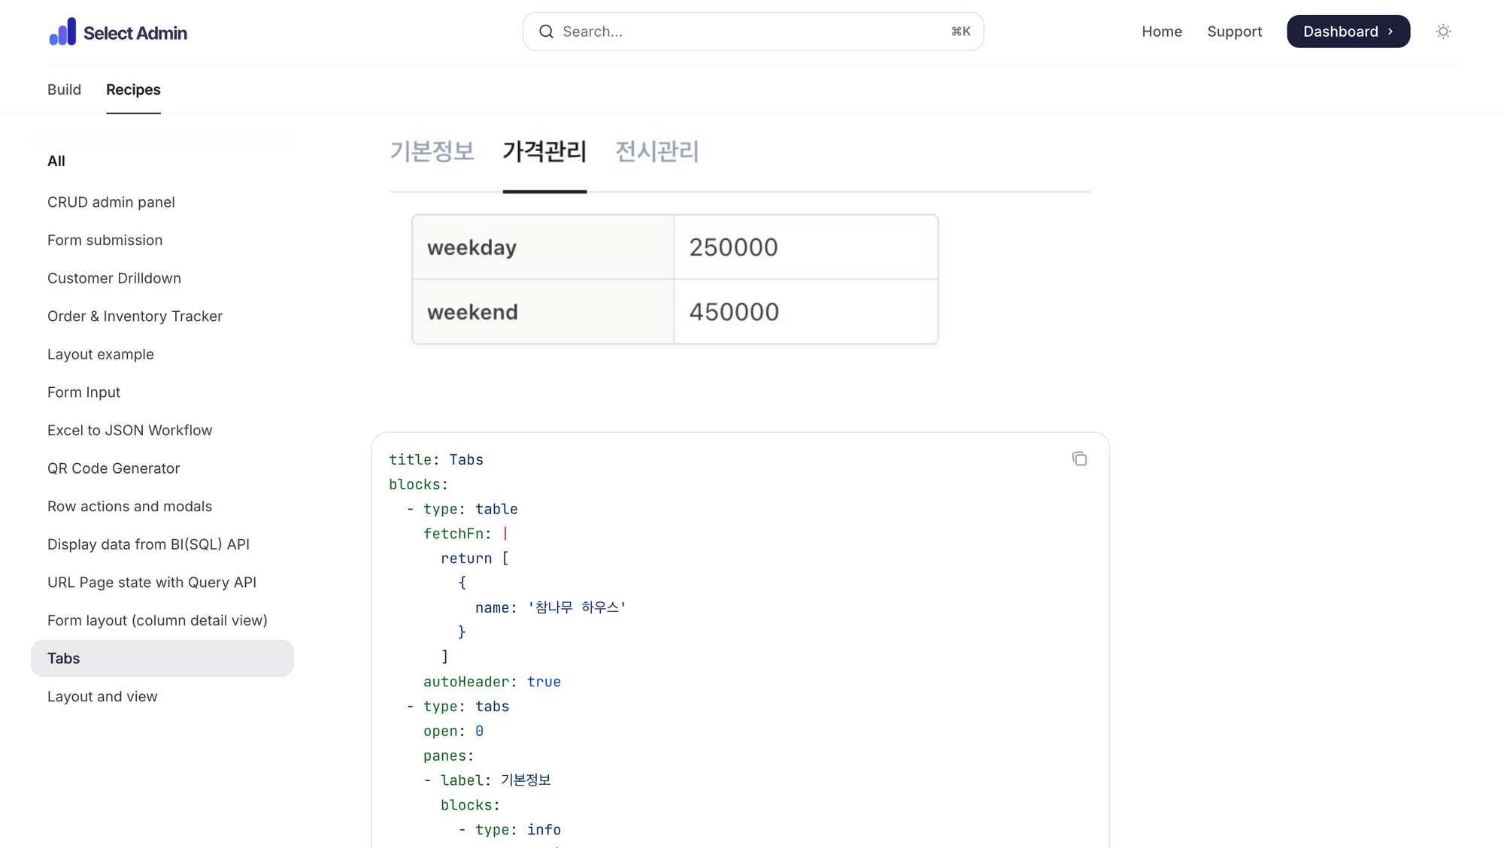The image size is (1504, 848).
Task: Open the CRUD admin panel recipe
Action: click(111, 201)
